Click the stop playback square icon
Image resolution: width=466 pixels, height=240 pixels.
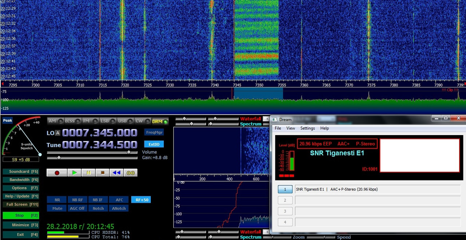(102, 173)
